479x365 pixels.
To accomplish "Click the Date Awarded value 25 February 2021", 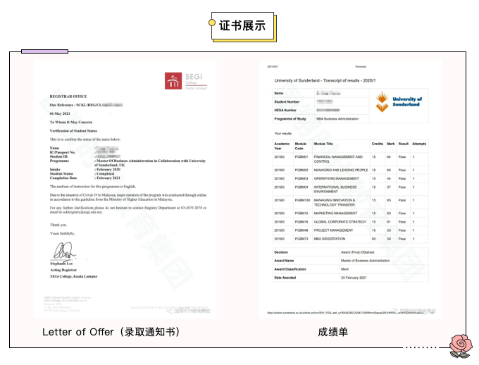I will [x=354, y=278].
